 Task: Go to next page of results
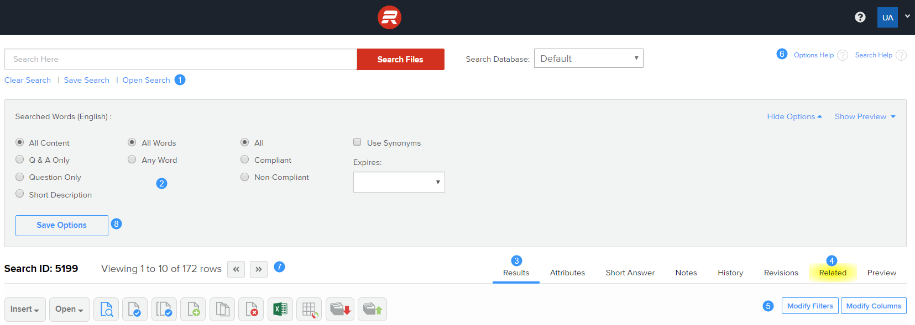tap(259, 269)
